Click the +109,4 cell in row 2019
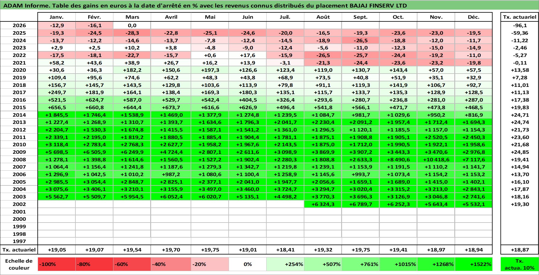539x275 pixels. point(57,77)
